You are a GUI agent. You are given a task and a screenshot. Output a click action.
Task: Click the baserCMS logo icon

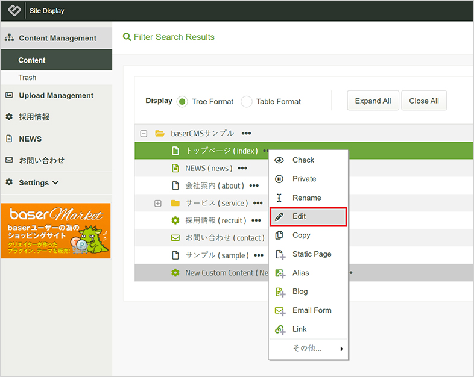(x=13, y=10)
